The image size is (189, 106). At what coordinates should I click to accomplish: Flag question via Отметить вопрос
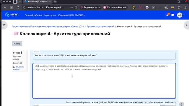coord(19,68)
